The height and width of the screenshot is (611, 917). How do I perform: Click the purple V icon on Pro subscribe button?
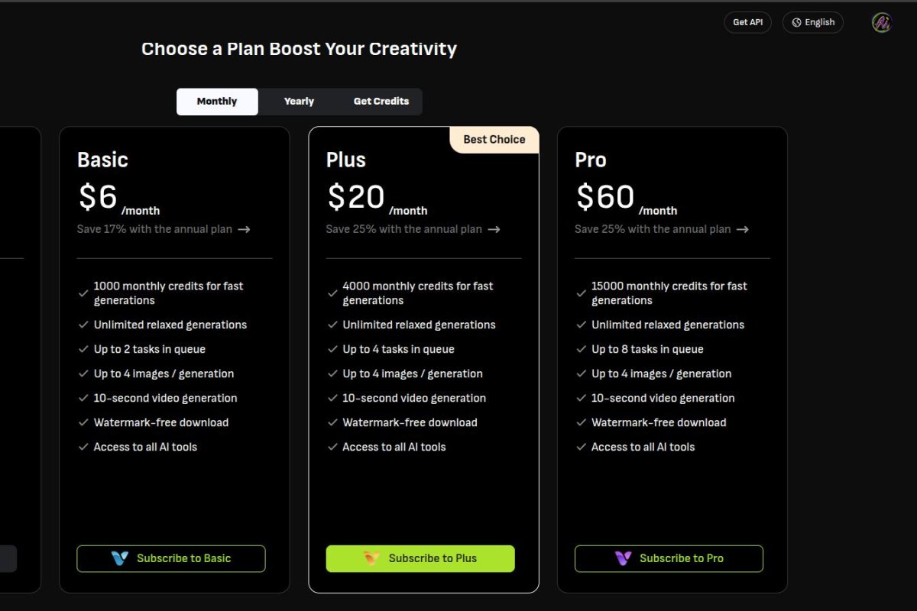click(x=621, y=558)
